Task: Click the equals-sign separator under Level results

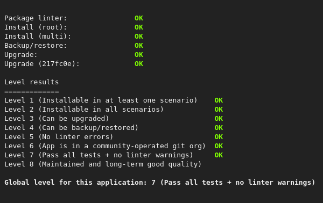Action: click(x=32, y=91)
